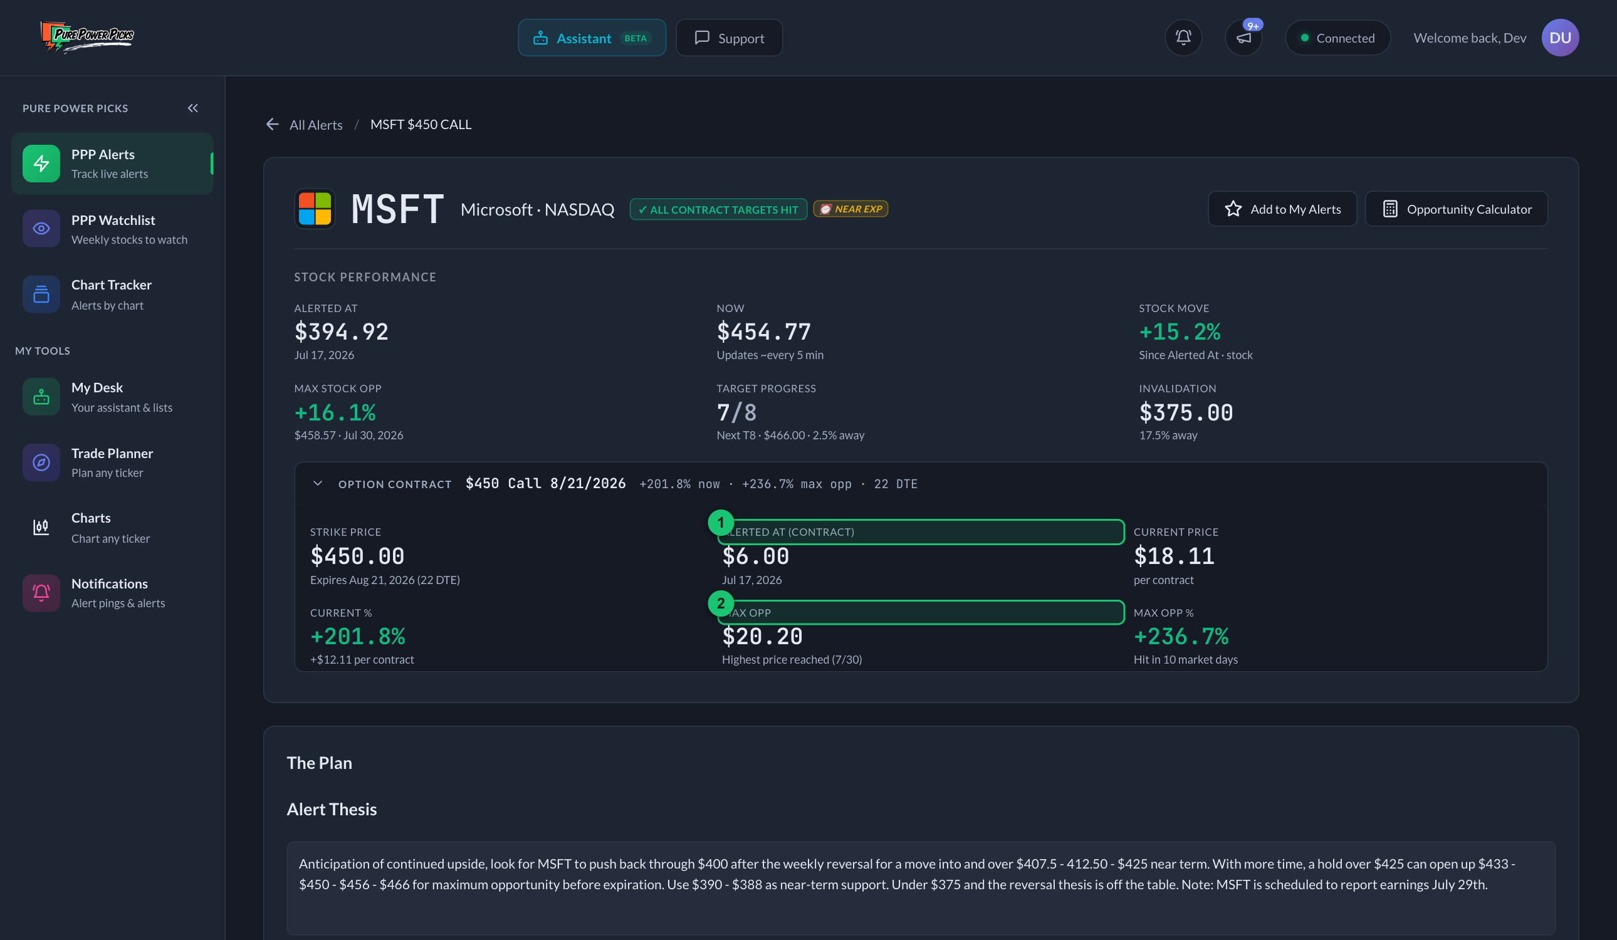Click the current stock price $454.77

[x=763, y=332]
